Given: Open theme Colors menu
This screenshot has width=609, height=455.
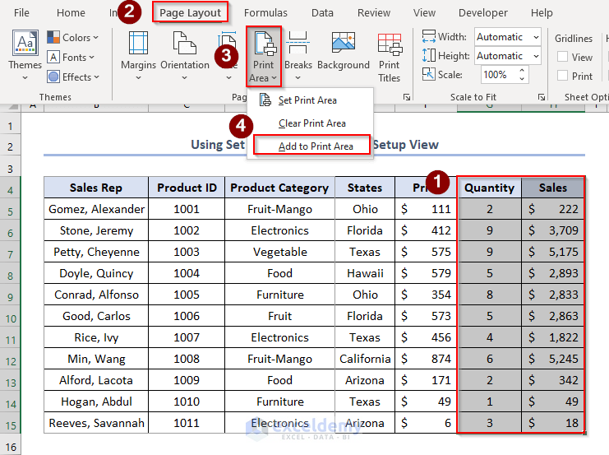Looking at the screenshot, I should (x=72, y=38).
